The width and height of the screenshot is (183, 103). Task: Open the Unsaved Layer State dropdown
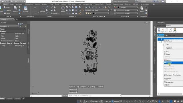pos(97,10)
